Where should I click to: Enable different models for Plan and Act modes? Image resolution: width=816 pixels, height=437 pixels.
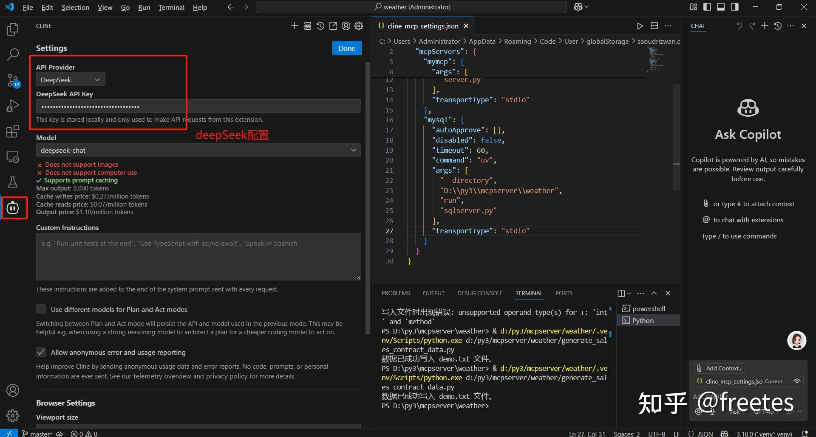click(41, 309)
